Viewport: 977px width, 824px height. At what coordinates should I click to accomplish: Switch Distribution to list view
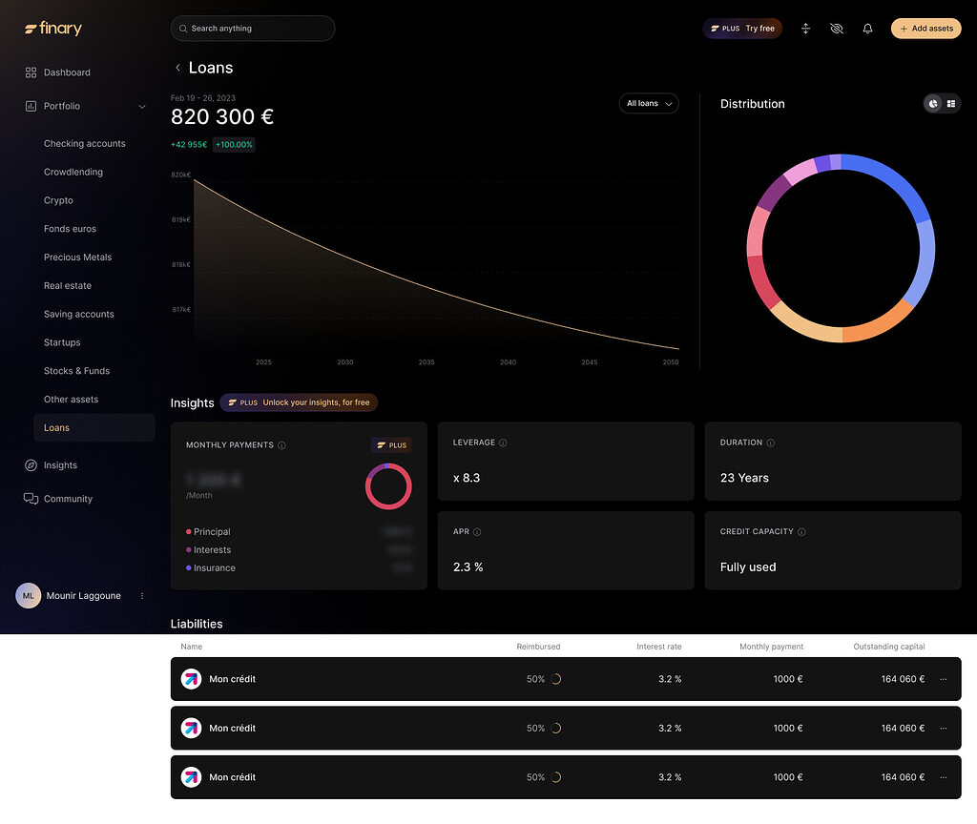pos(948,104)
